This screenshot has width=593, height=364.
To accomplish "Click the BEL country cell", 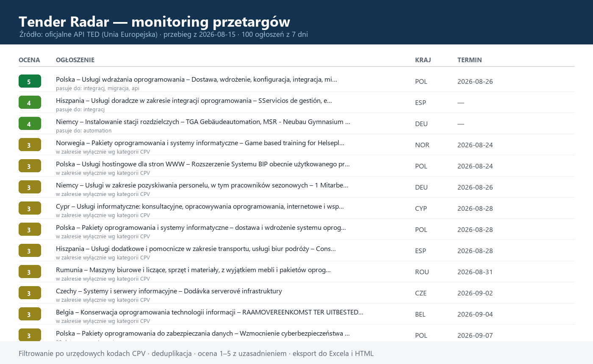I will 420,314.
